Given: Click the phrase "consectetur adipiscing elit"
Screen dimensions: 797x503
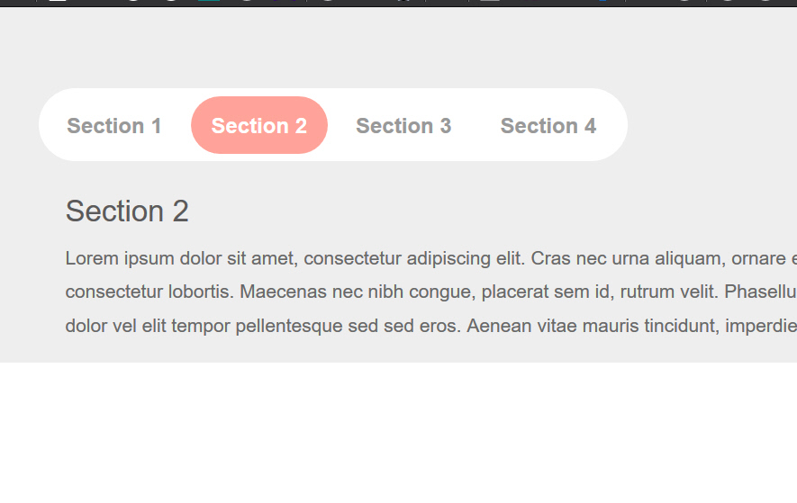Looking at the screenshot, I should click(415, 259).
